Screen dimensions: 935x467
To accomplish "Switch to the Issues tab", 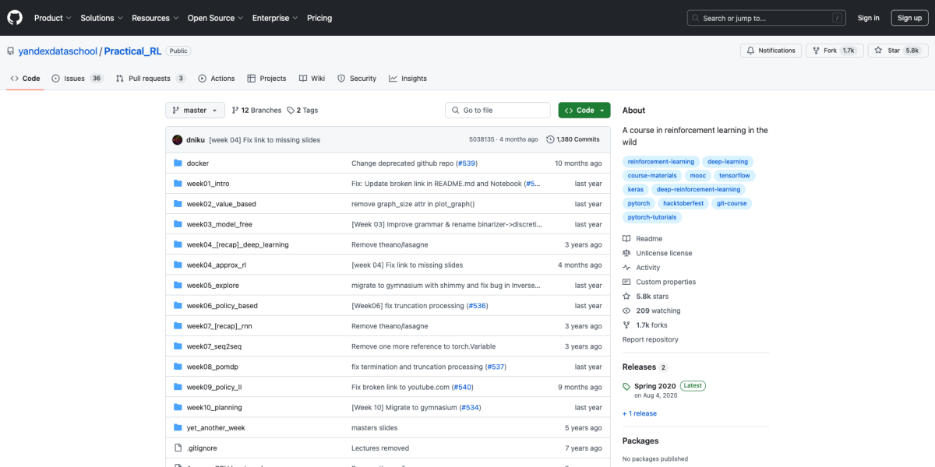I will 76,79.
